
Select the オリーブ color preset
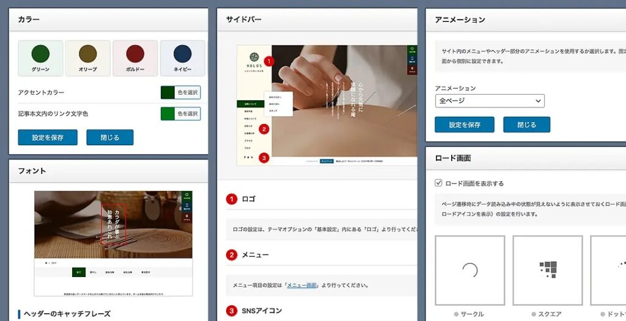[x=88, y=58]
